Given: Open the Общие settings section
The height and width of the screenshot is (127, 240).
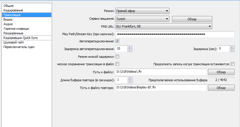Looking at the screenshot, I should coord(27,6).
